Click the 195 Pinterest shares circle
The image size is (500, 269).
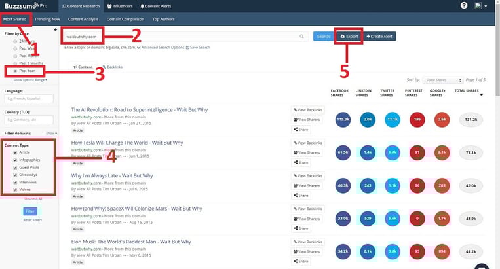click(x=417, y=120)
